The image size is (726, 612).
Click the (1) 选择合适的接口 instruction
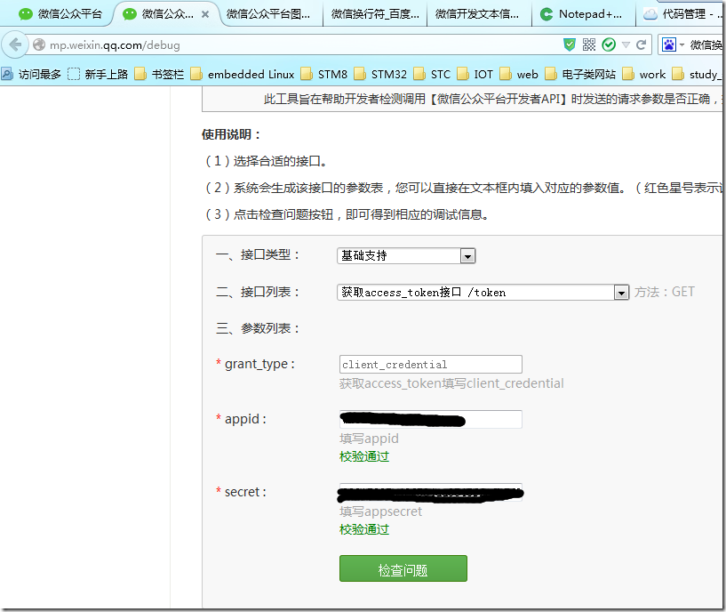tap(267, 161)
